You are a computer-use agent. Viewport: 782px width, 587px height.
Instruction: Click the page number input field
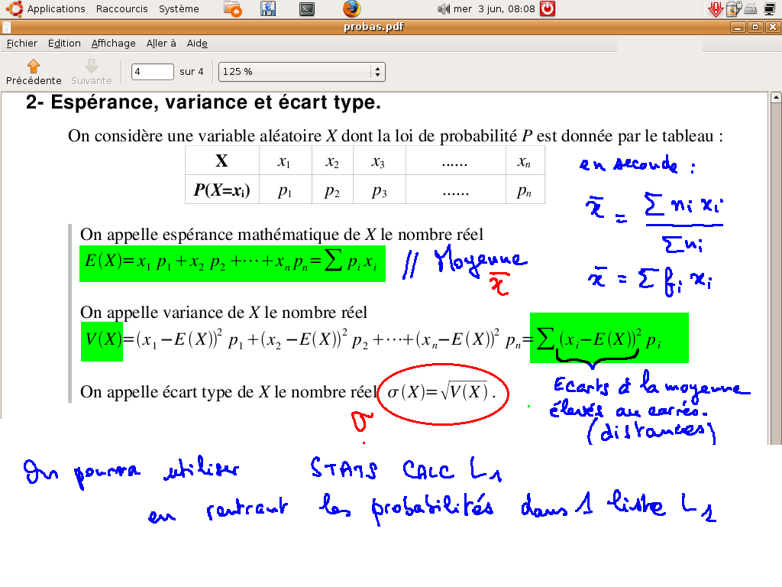coord(153,71)
